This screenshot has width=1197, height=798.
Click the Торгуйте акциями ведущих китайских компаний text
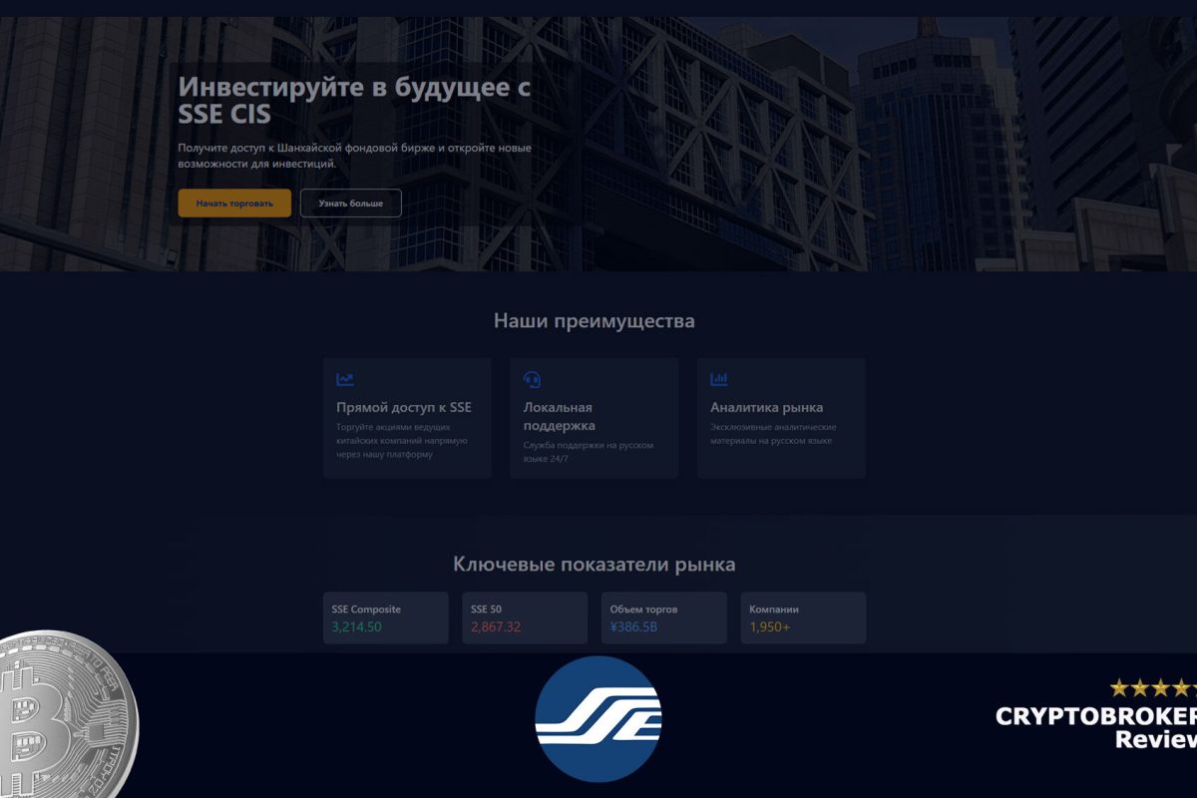[402, 441]
